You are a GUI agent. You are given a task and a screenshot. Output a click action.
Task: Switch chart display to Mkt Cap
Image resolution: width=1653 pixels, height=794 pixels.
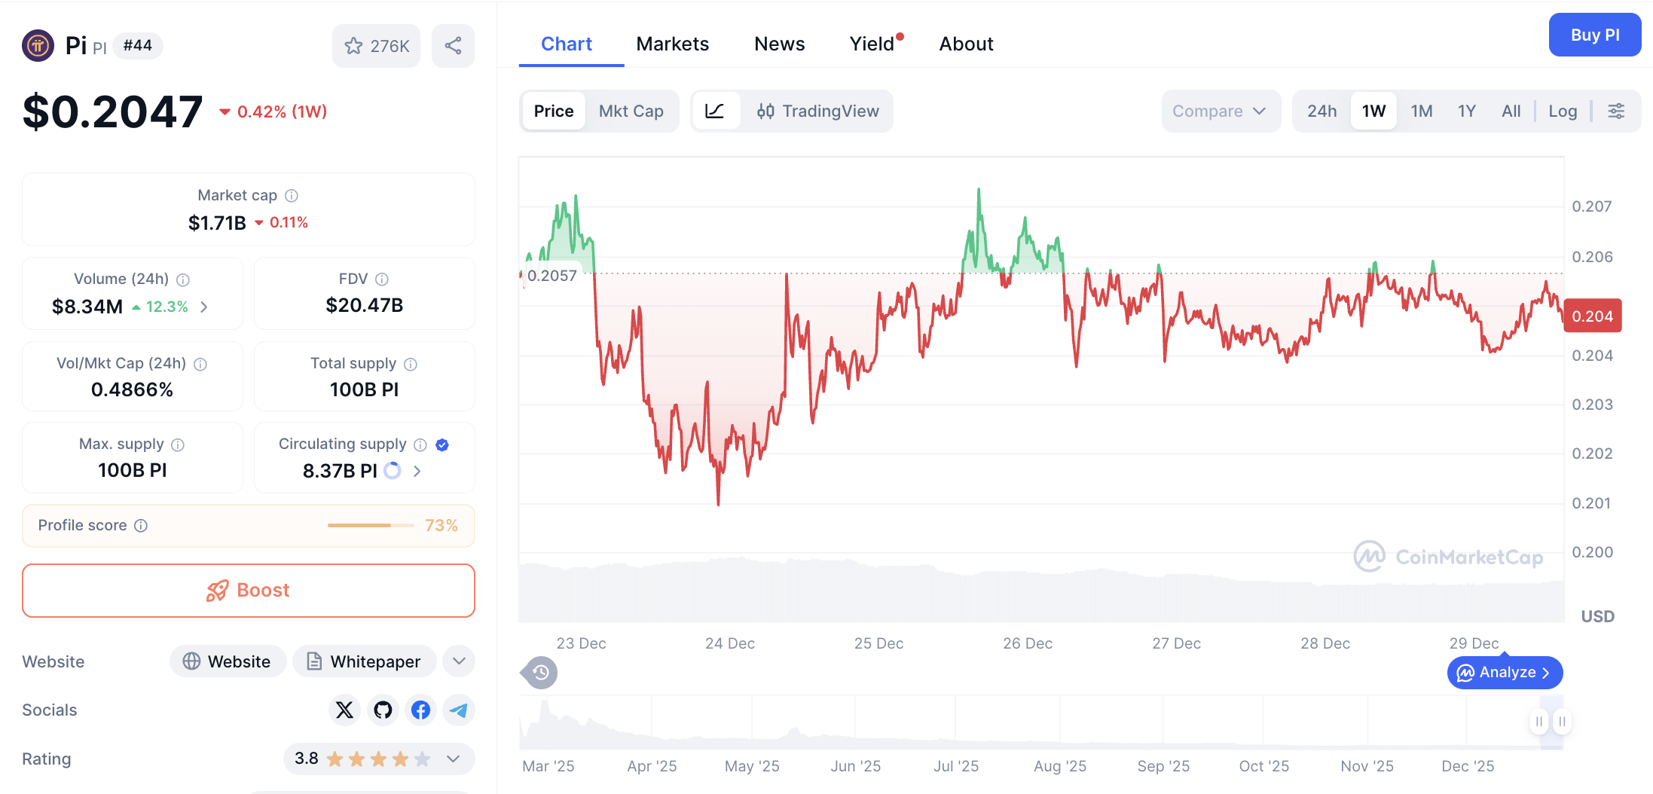click(631, 111)
